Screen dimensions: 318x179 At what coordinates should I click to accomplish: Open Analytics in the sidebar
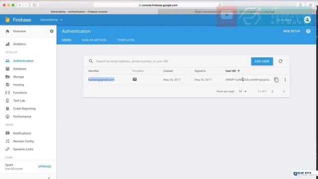tap(19, 44)
